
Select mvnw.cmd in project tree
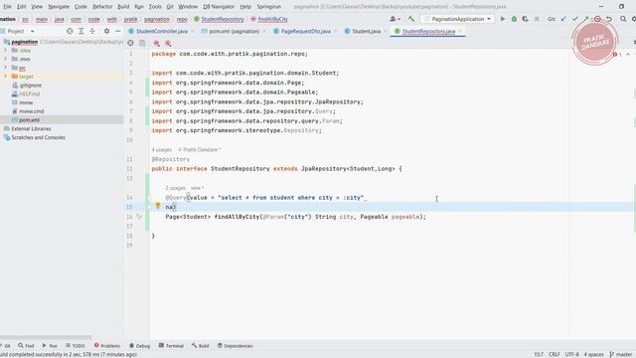(x=31, y=111)
